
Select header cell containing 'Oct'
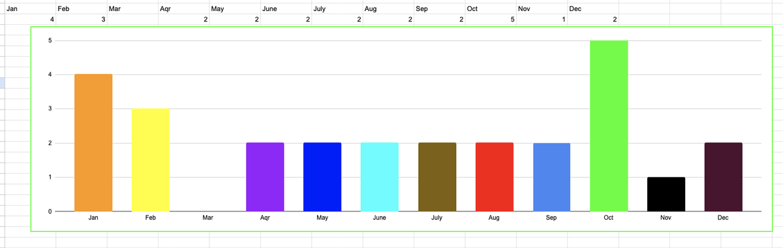491,8
